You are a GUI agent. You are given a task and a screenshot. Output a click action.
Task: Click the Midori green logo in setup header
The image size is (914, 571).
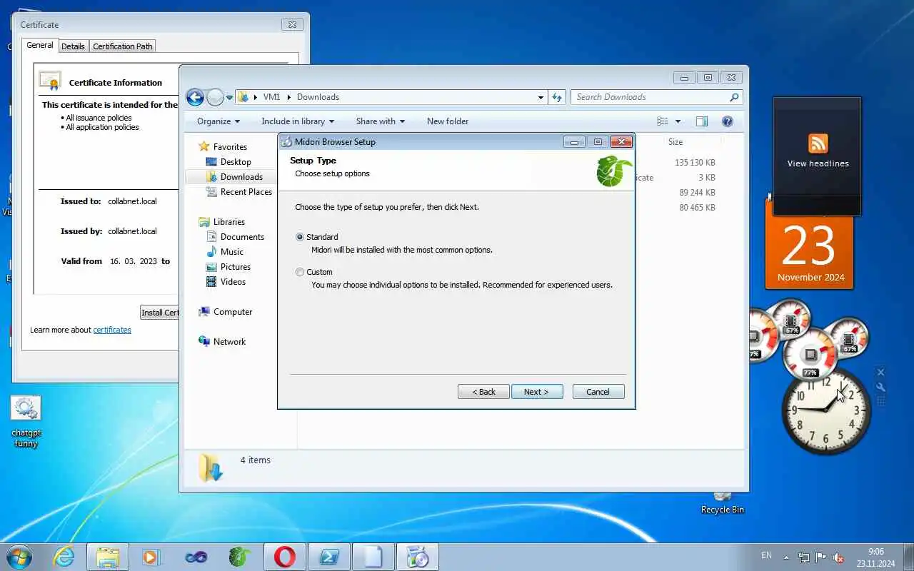(614, 171)
